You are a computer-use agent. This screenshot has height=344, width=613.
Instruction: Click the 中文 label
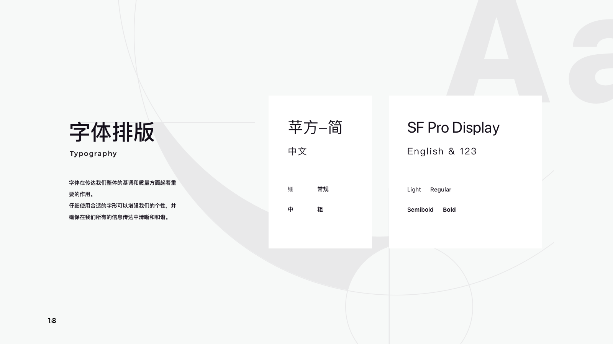(298, 151)
